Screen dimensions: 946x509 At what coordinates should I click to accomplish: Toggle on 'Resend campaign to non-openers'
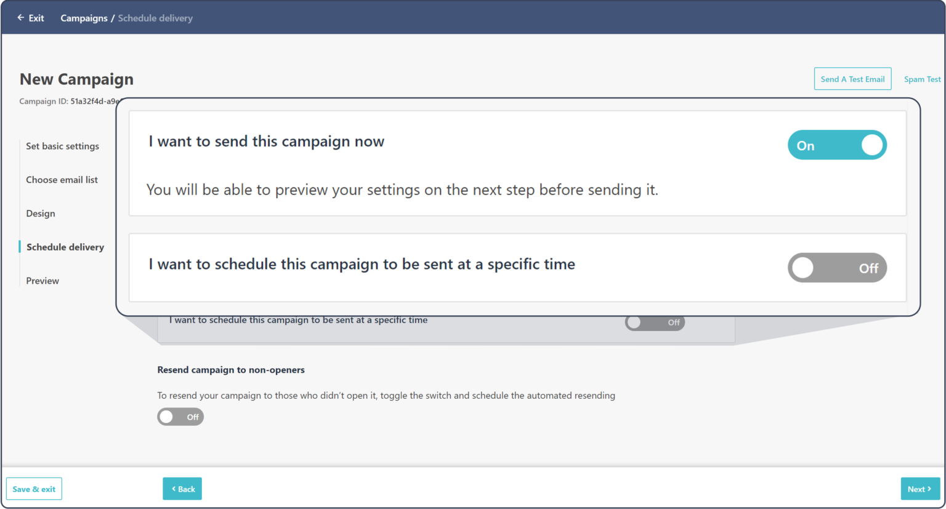click(180, 417)
